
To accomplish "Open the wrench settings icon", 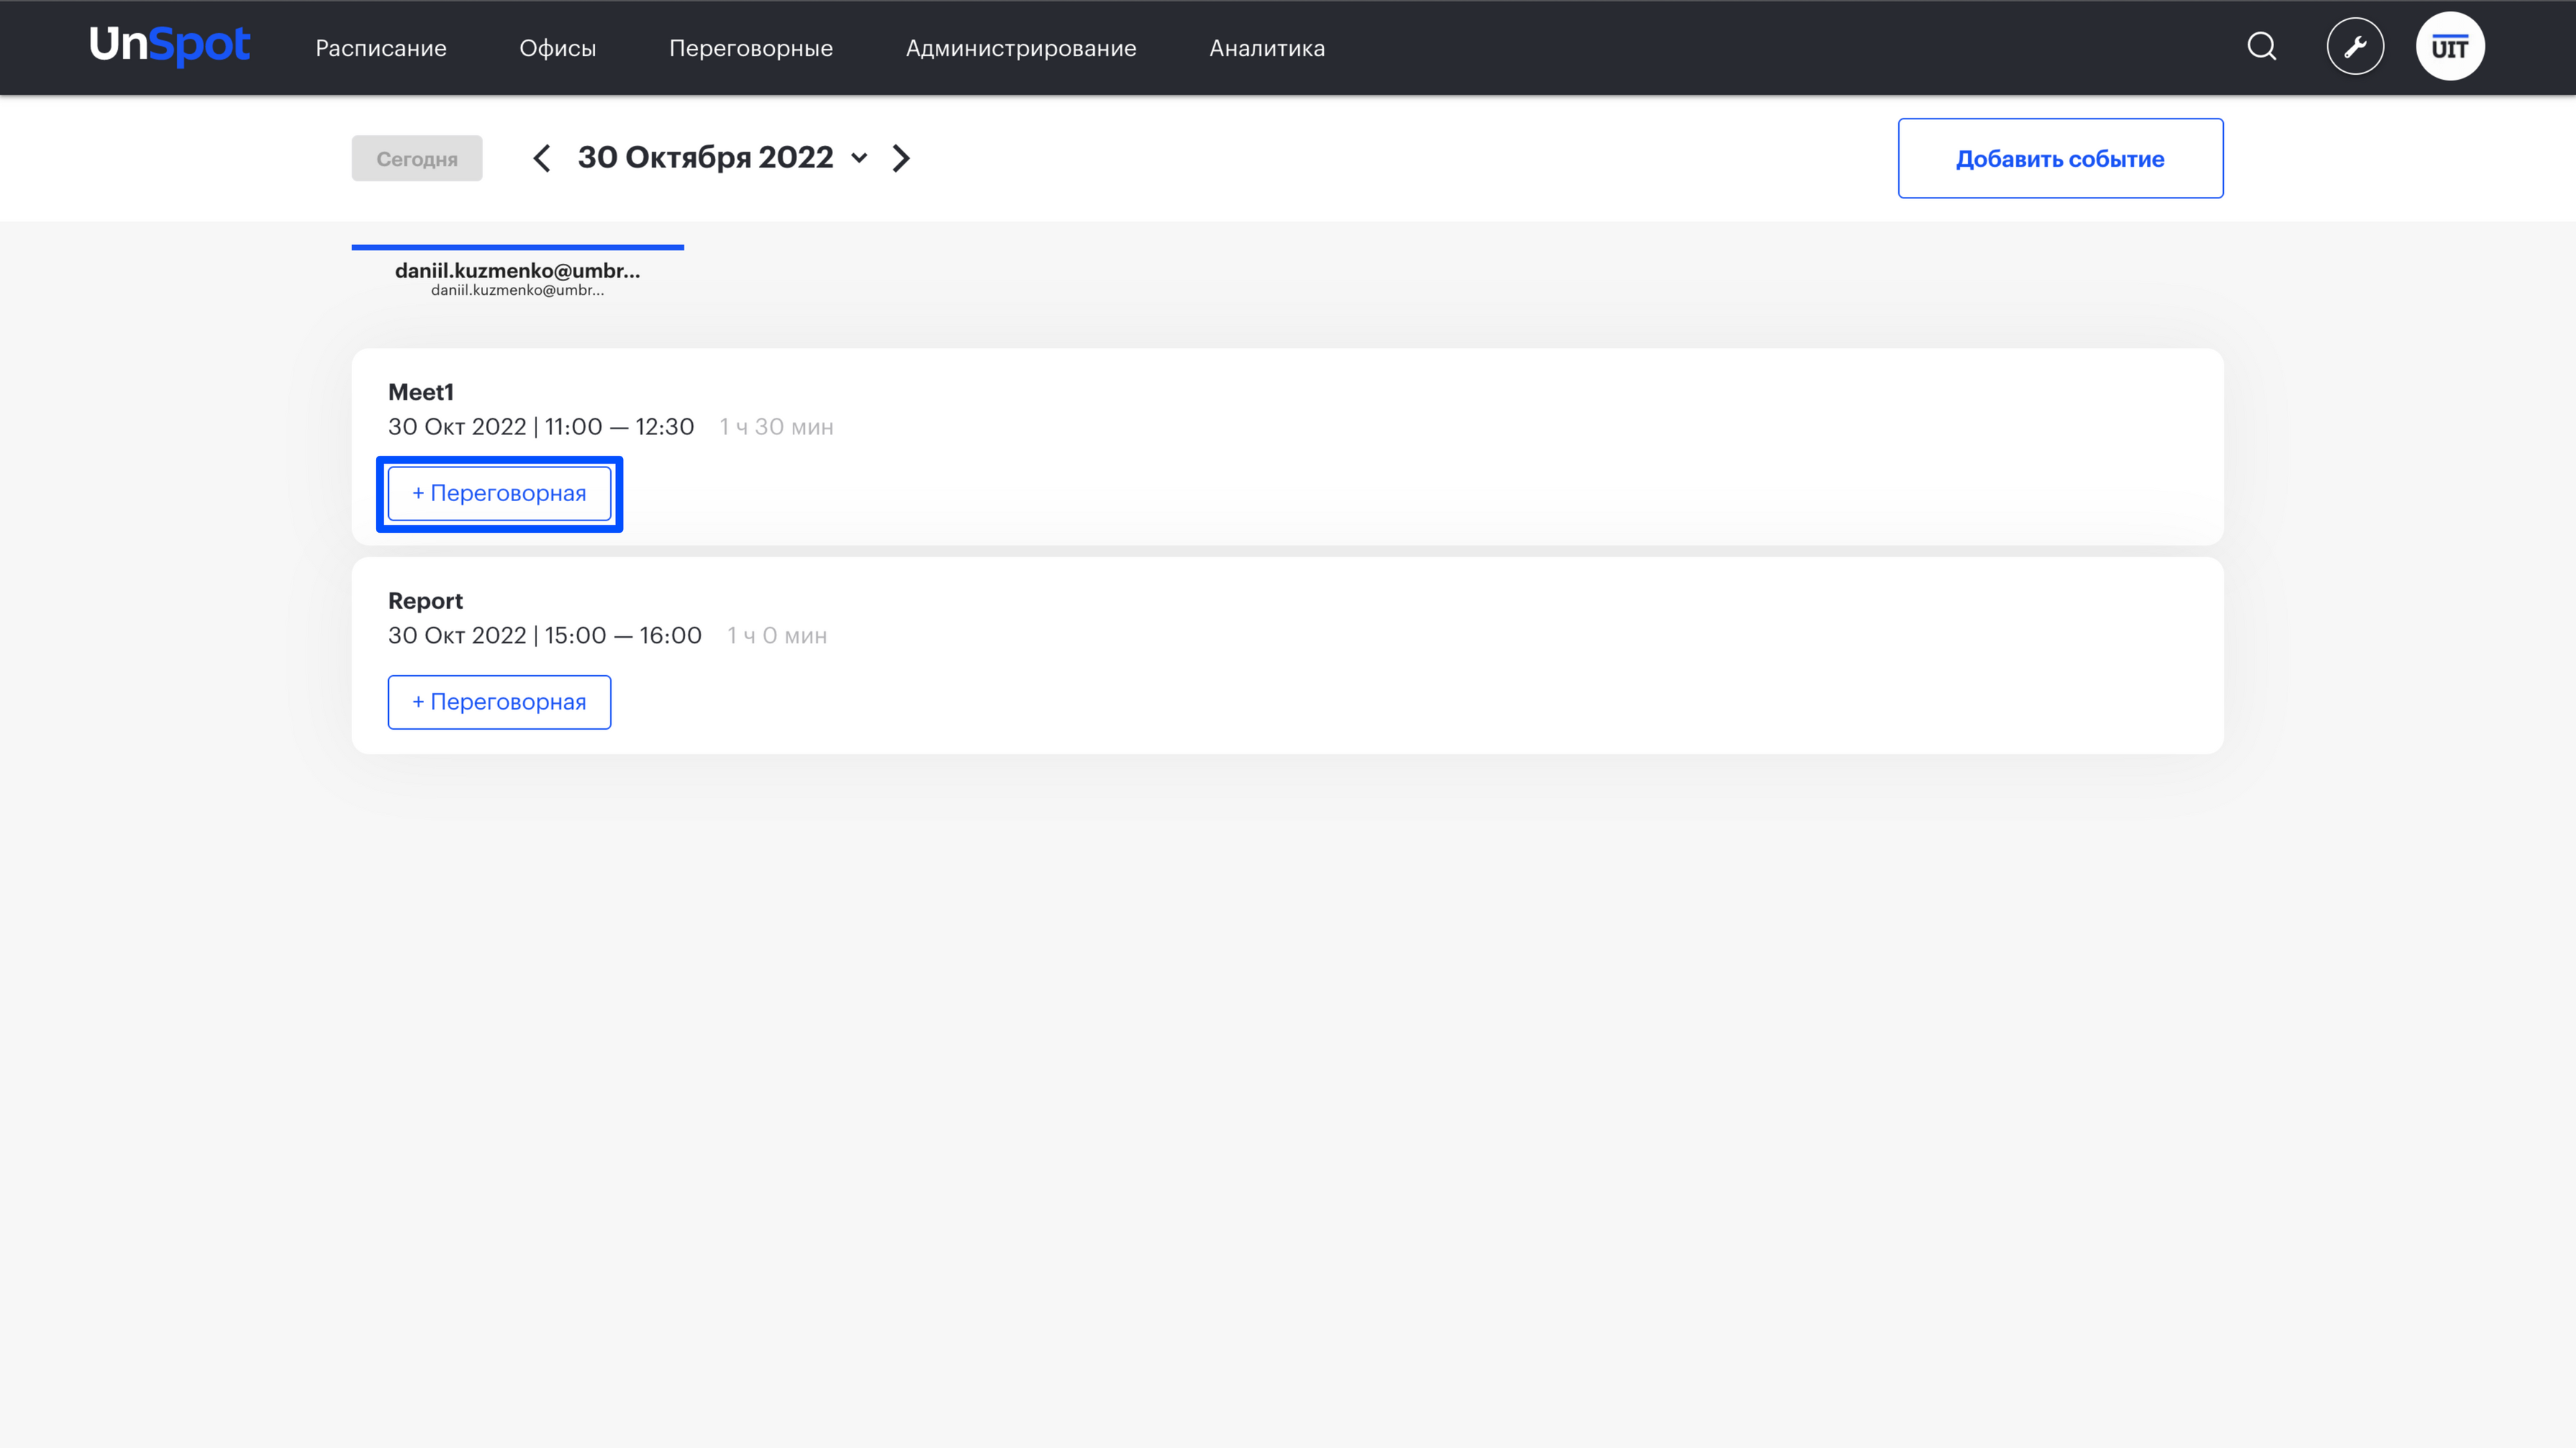I will [2355, 46].
